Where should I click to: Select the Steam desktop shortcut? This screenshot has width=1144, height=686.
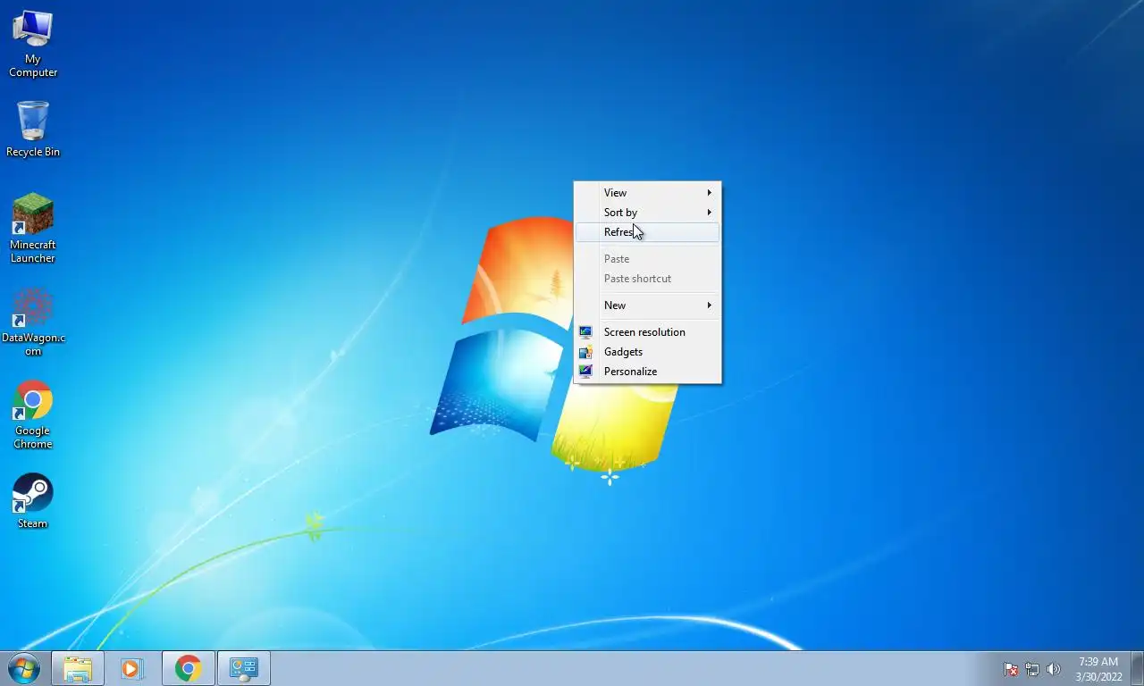[x=33, y=501]
